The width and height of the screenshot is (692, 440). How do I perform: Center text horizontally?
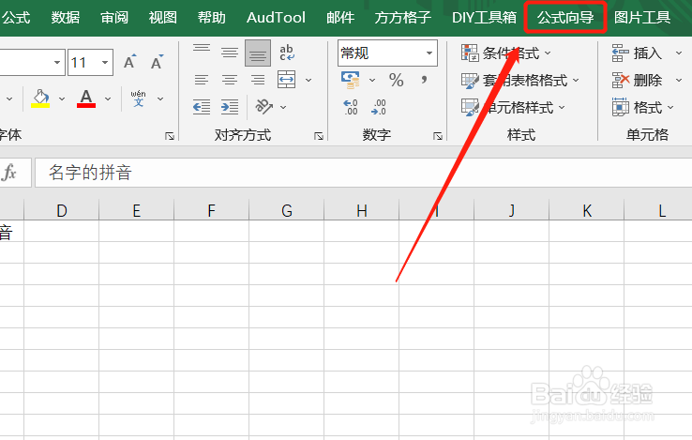[x=230, y=80]
